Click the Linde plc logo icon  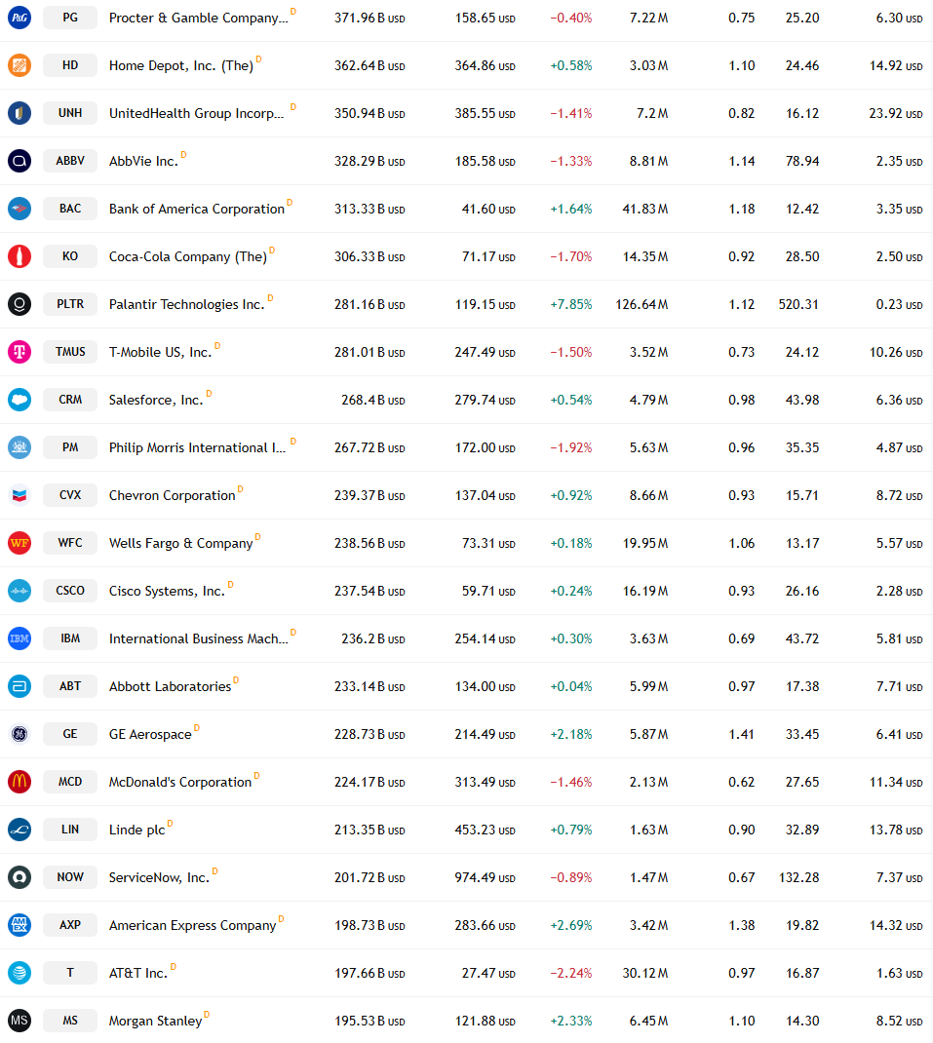[x=19, y=830]
